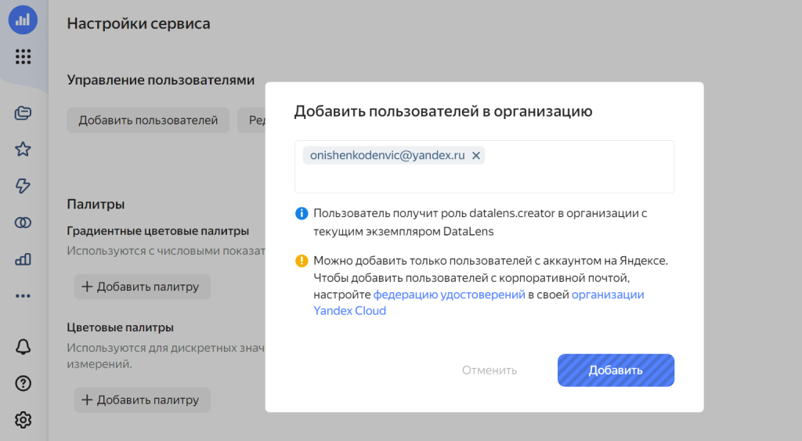Confirm with the blue «Добавить» button
Viewport: 802px width, 441px height.
tap(616, 371)
